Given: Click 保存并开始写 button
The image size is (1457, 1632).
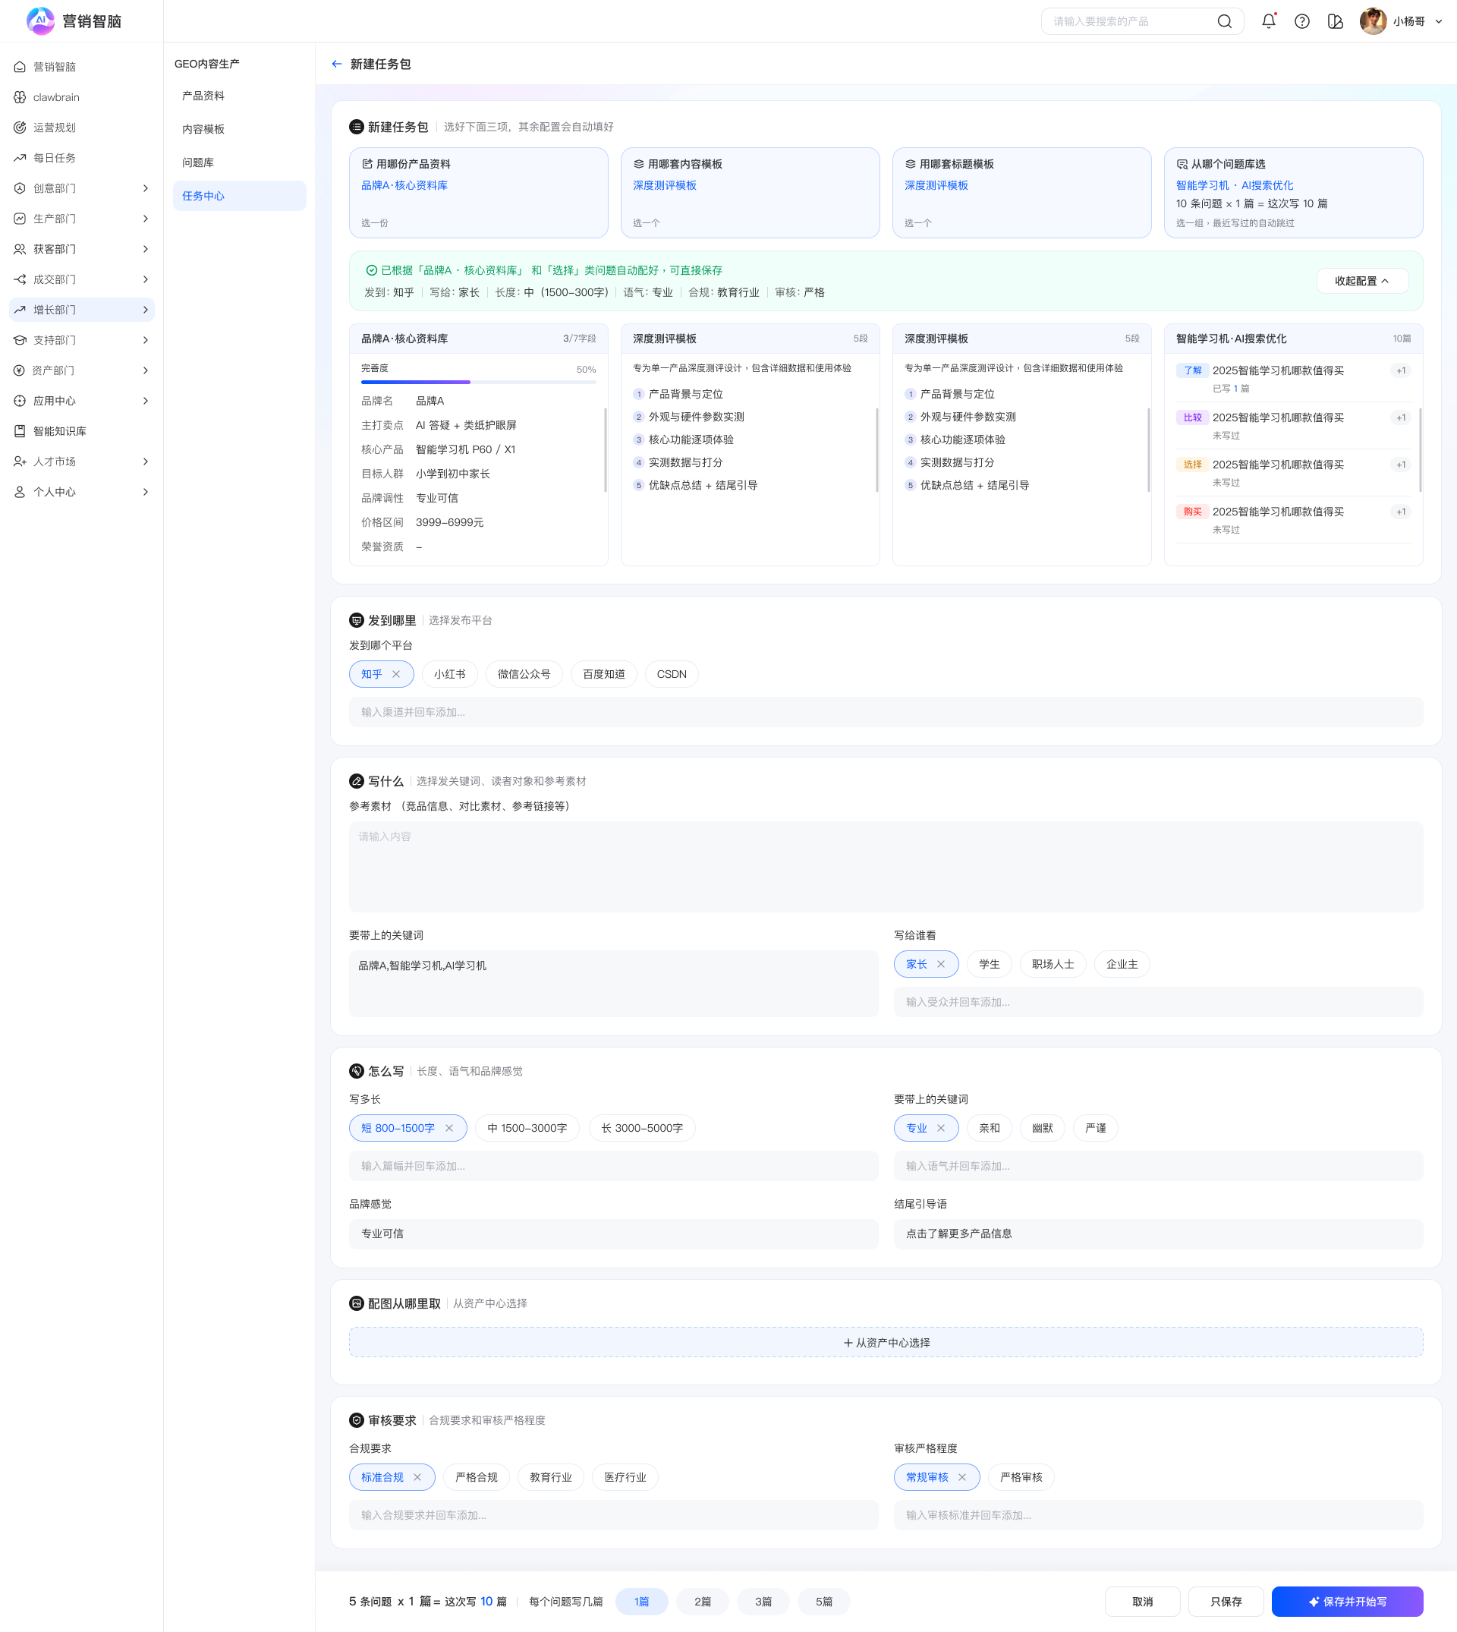Looking at the screenshot, I should [x=1346, y=1602].
